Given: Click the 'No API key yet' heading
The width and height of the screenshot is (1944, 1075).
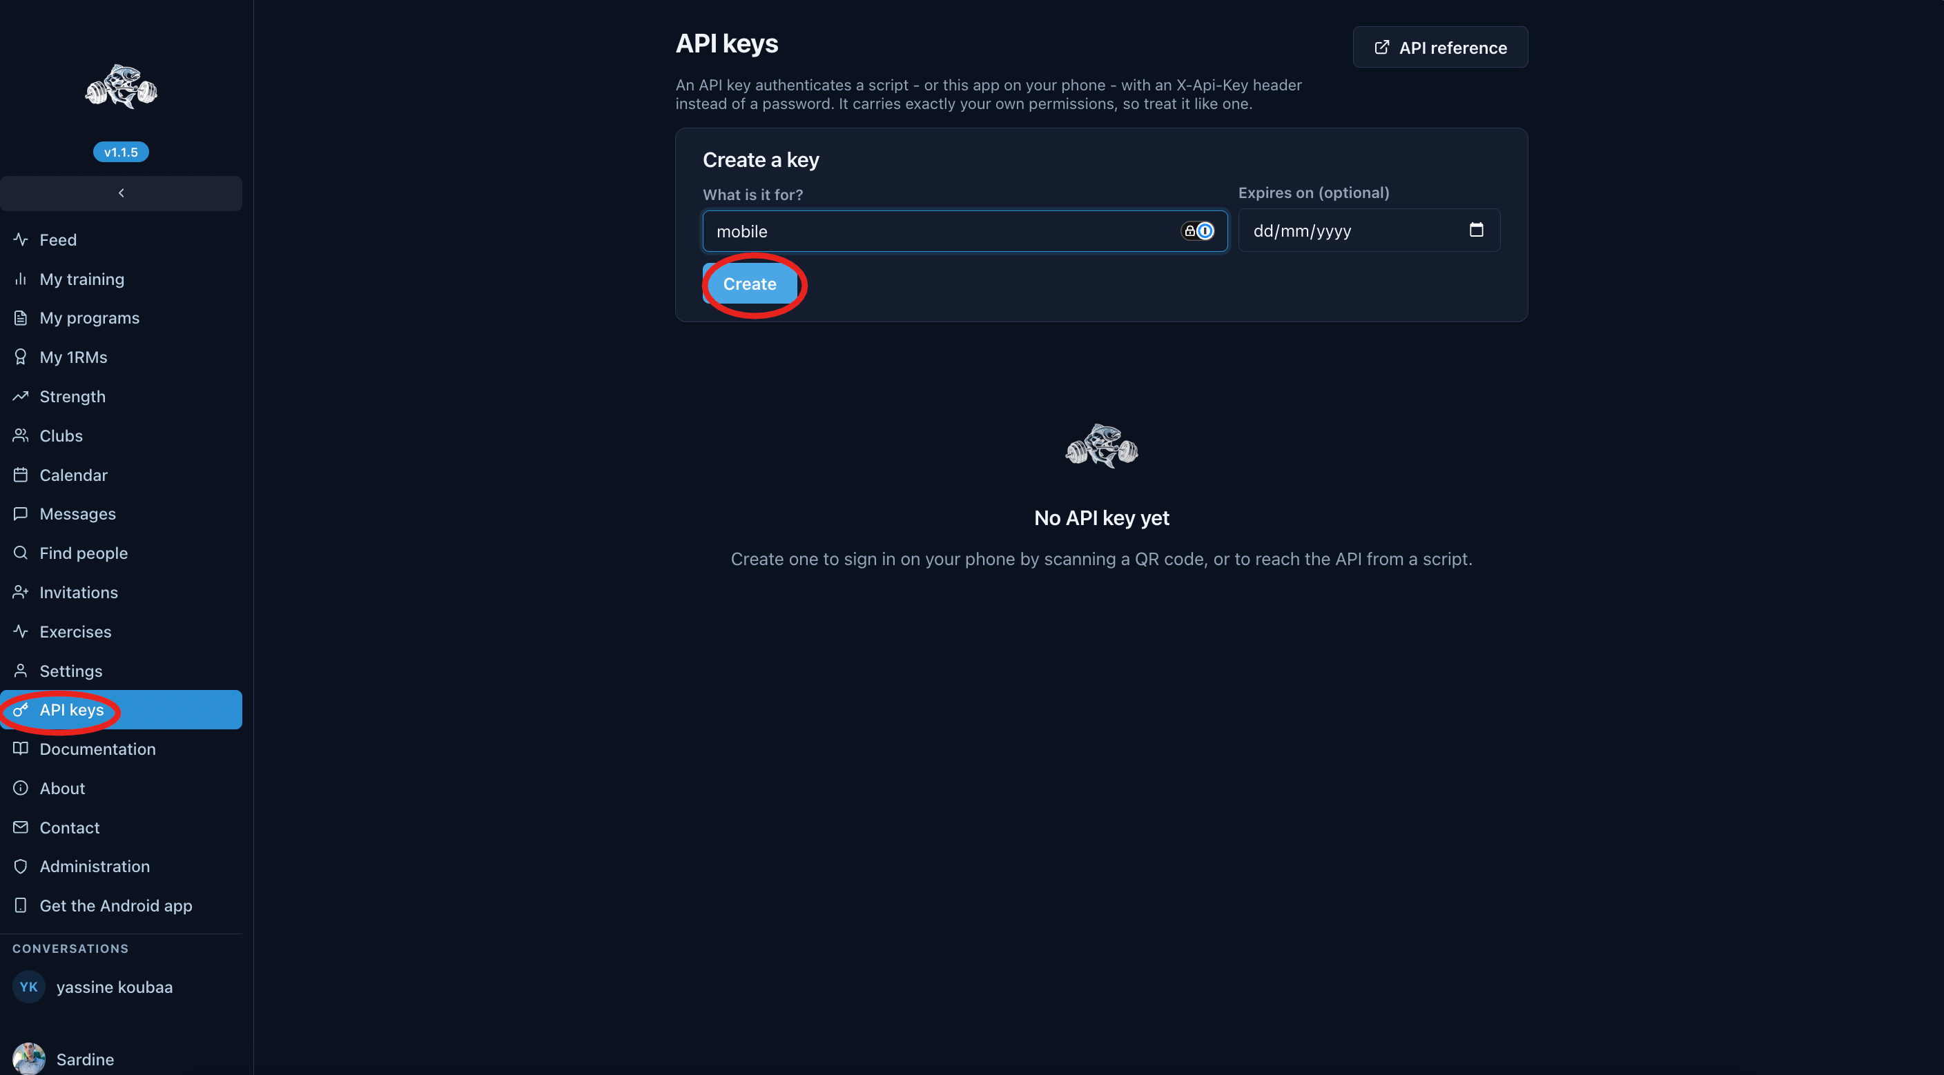Looking at the screenshot, I should (1101, 517).
